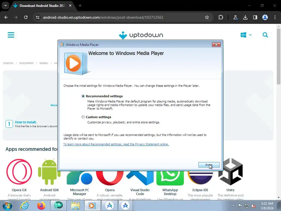Switch to the second Android Studio taskbar icon
281x211 pixels.
pyautogui.click(x=125, y=206)
